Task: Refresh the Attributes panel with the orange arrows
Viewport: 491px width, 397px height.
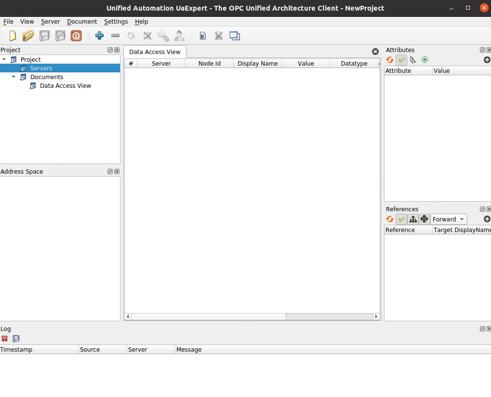Action: tap(390, 60)
